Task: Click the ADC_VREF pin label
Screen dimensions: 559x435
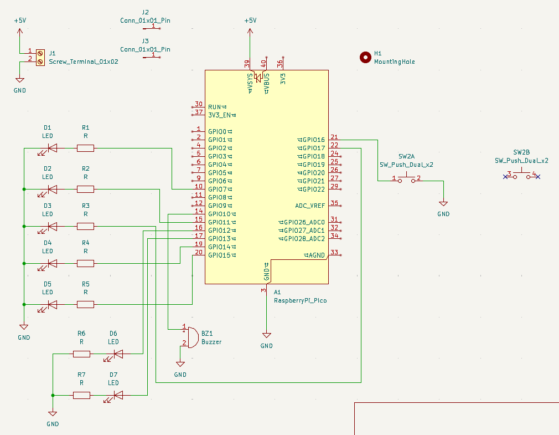Action: coord(310,206)
